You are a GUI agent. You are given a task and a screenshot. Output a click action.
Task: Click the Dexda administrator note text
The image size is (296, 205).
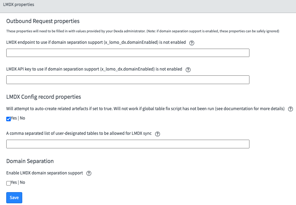point(143,31)
